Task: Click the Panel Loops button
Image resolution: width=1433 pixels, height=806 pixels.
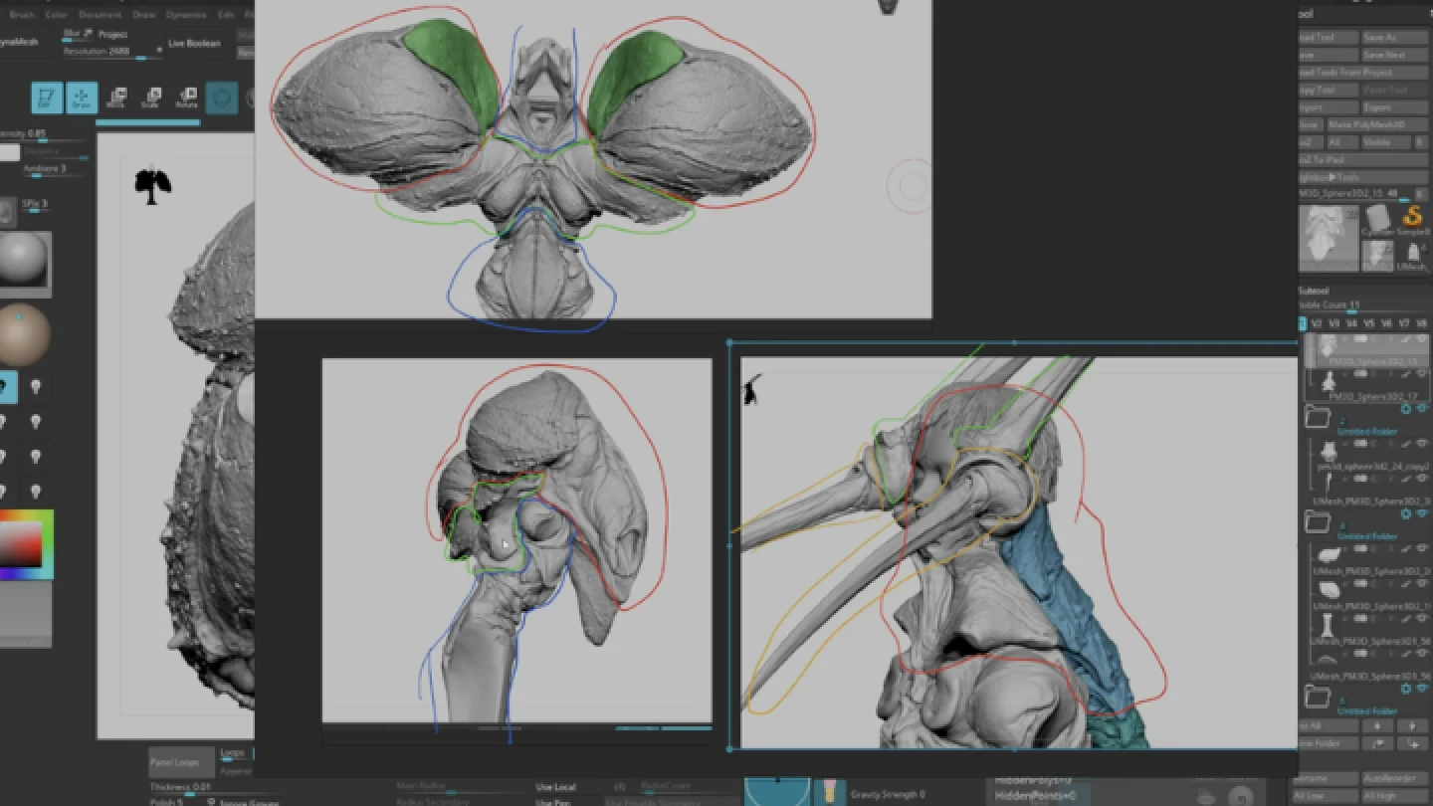Action: pos(181,762)
